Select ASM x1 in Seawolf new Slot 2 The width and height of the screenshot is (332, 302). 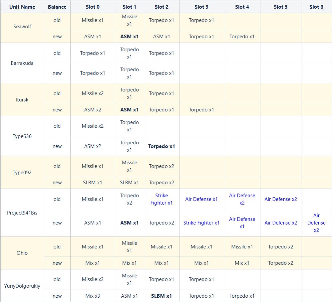[162, 37]
